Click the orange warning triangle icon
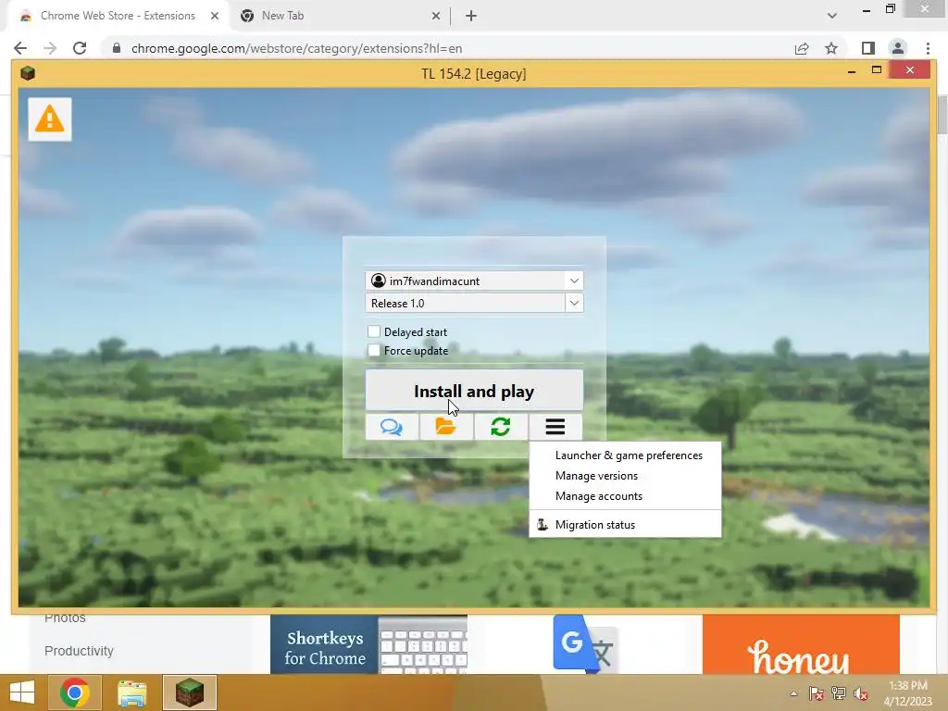 (50, 119)
